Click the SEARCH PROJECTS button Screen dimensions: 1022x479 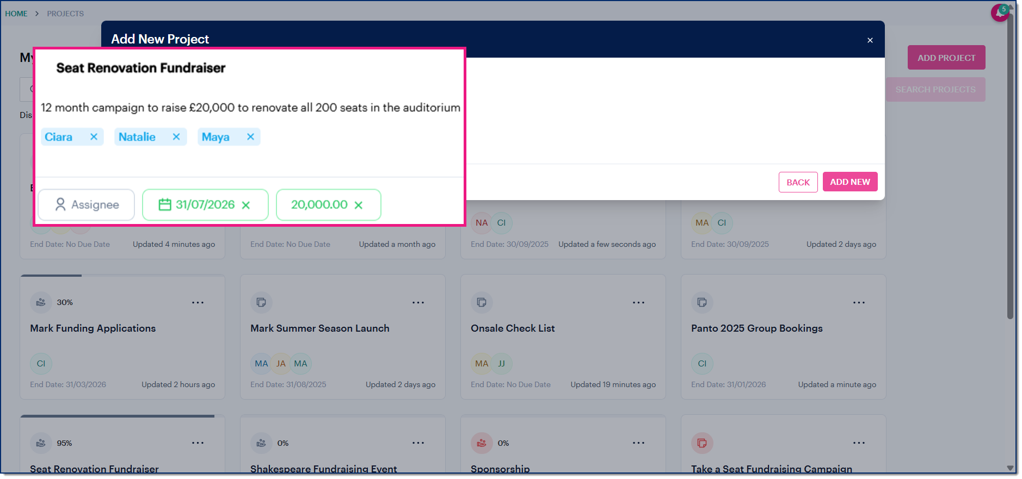pos(935,89)
